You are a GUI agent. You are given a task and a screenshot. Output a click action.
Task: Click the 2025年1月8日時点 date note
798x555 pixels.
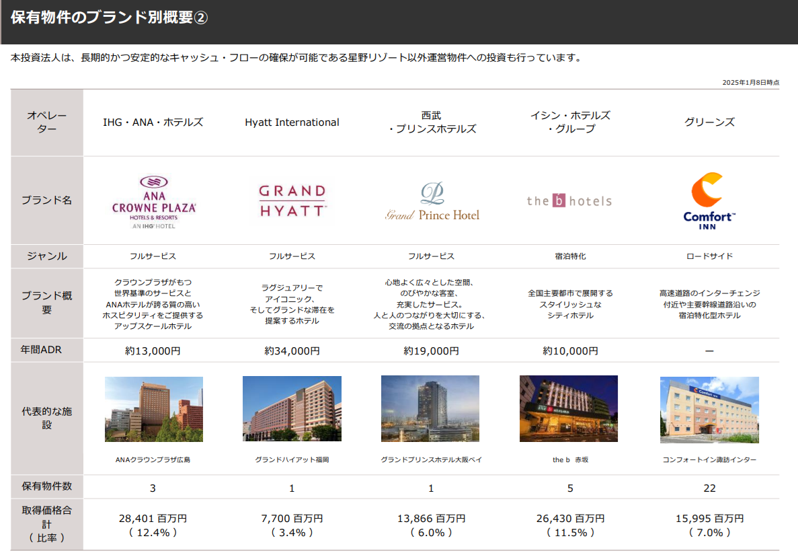[x=751, y=83]
